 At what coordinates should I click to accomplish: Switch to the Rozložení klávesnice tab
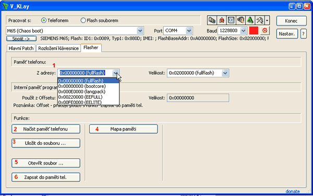[x=58, y=49]
